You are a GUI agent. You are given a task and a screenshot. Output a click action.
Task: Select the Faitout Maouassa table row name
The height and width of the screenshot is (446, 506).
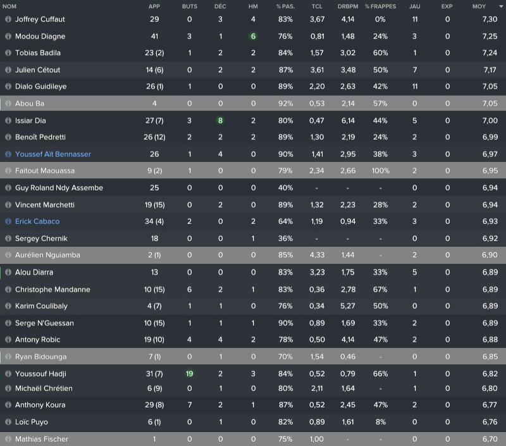click(x=44, y=171)
